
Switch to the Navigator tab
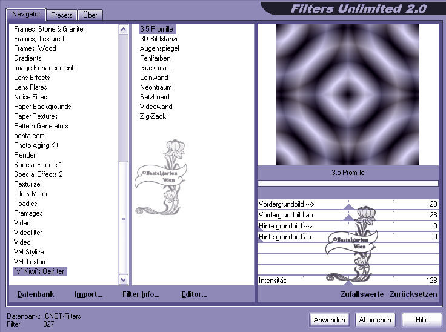click(x=26, y=14)
